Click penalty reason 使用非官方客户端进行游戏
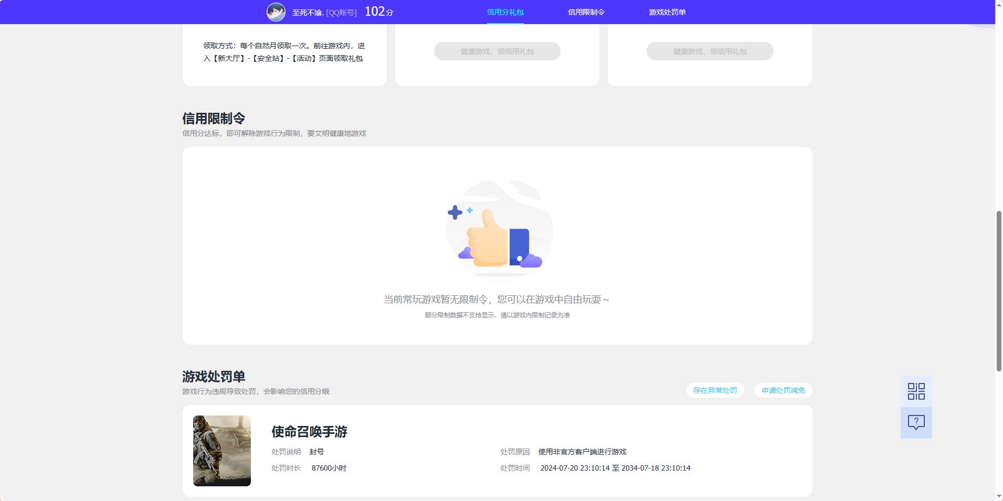The width and height of the screenshot is (1003, 501). (x=582, y=452)
